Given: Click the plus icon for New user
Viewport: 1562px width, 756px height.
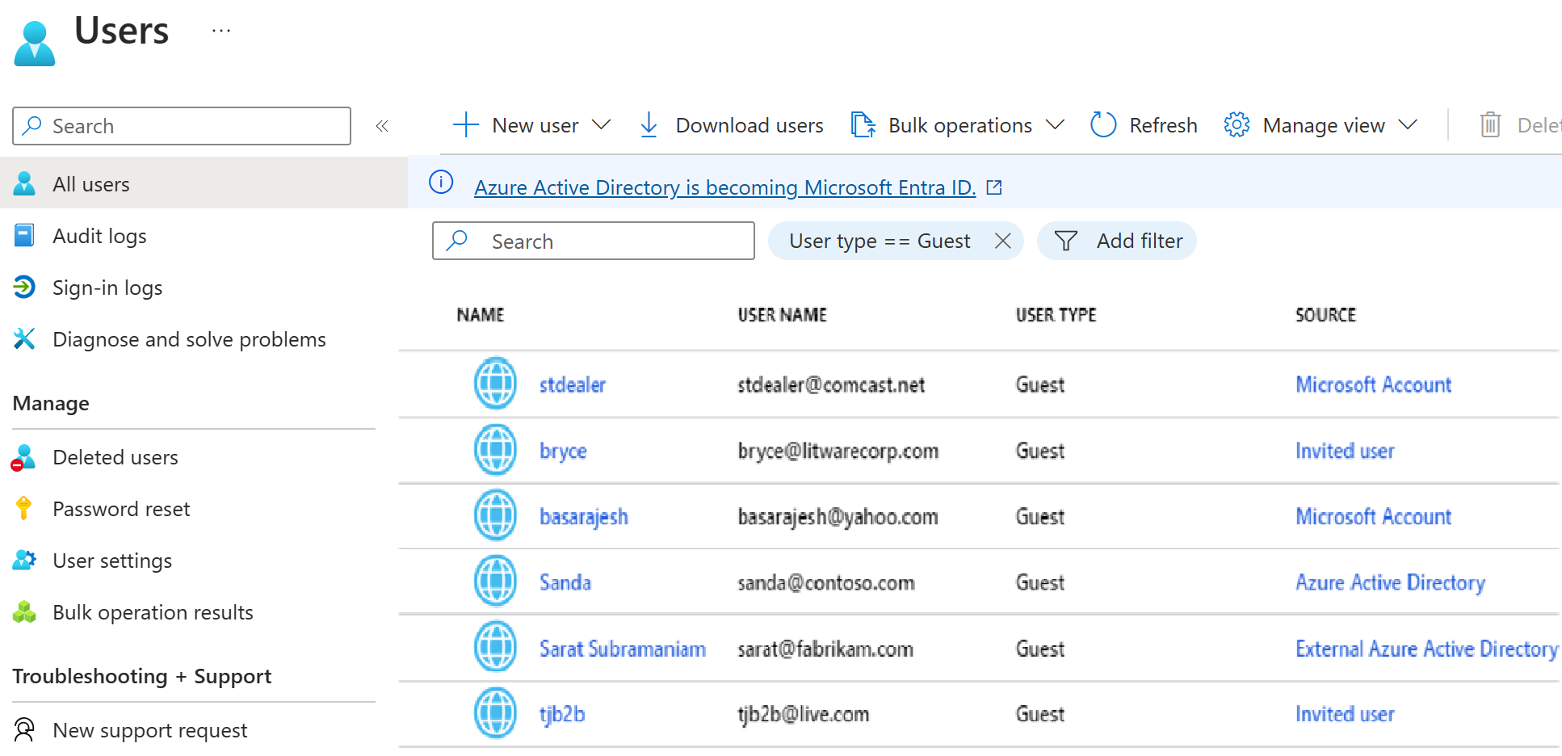Looking at the screenshot, I should pyautogui.click(x=466, y=125).
